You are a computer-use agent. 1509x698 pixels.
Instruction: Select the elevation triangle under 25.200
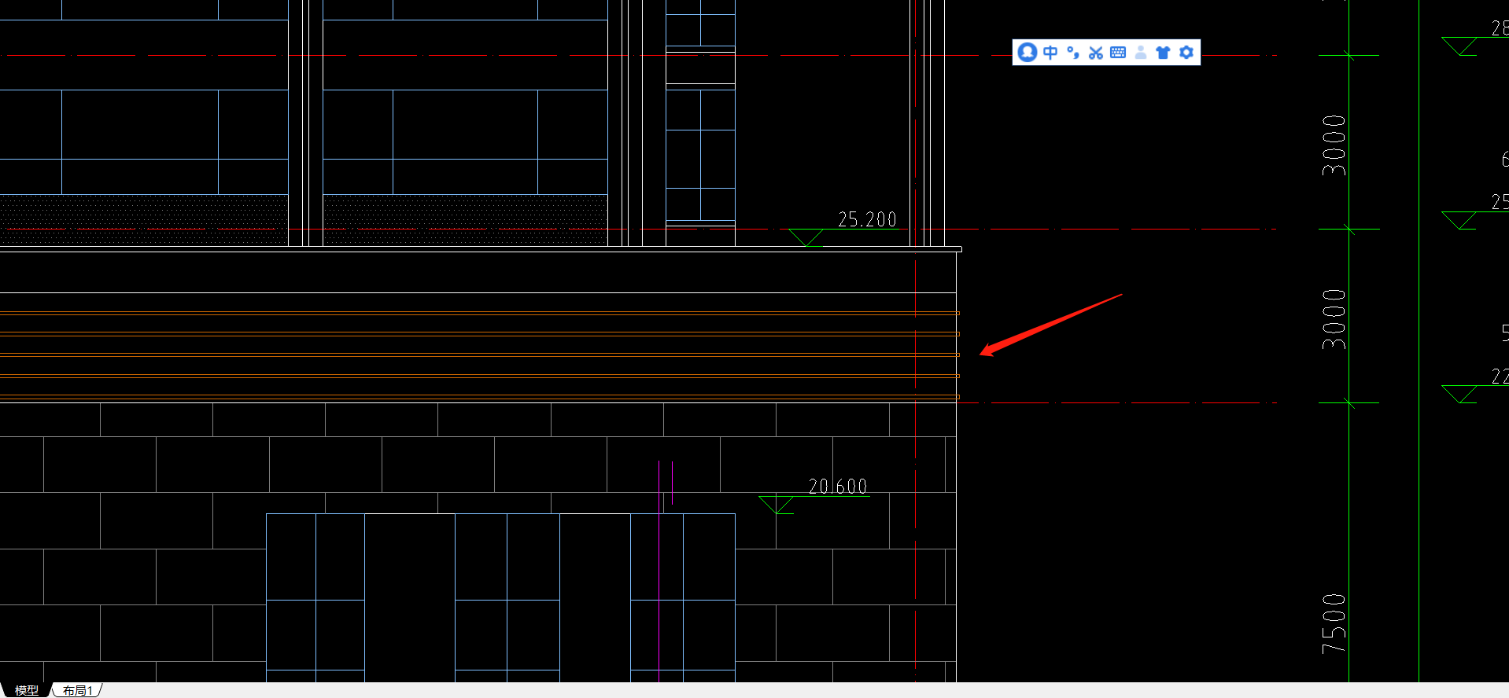806,237
